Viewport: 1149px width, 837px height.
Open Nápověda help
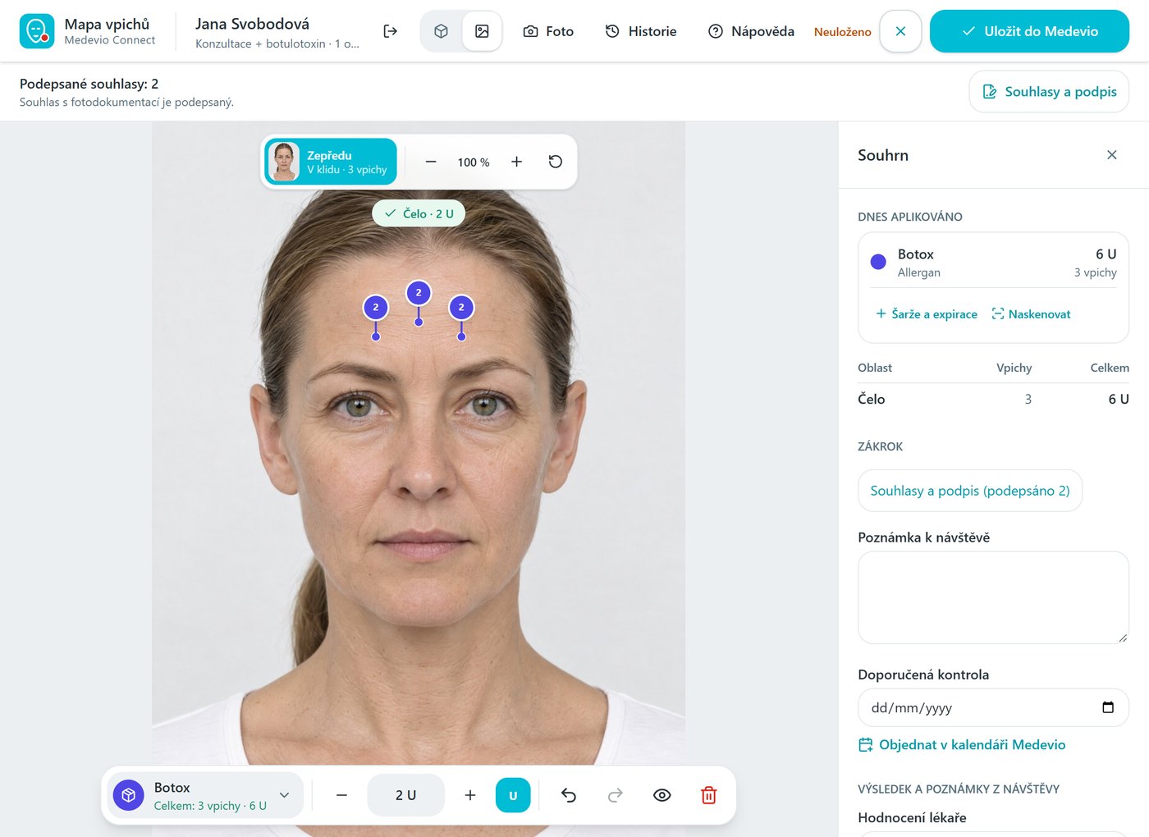tap(751, 31)
